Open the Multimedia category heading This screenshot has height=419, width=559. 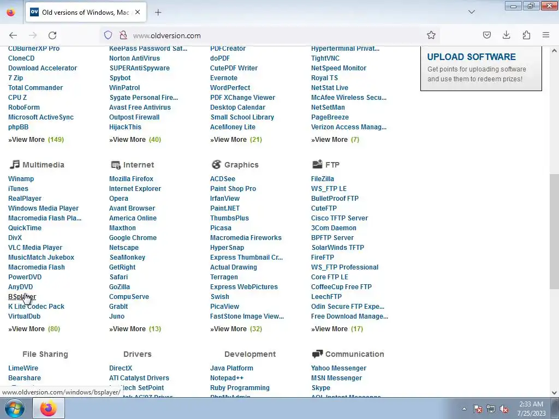coord(43,165)
